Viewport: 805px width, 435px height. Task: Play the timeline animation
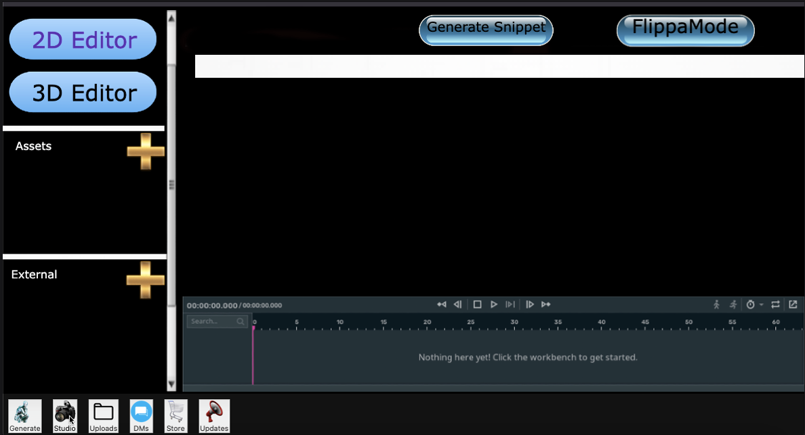tap(494, 304)
